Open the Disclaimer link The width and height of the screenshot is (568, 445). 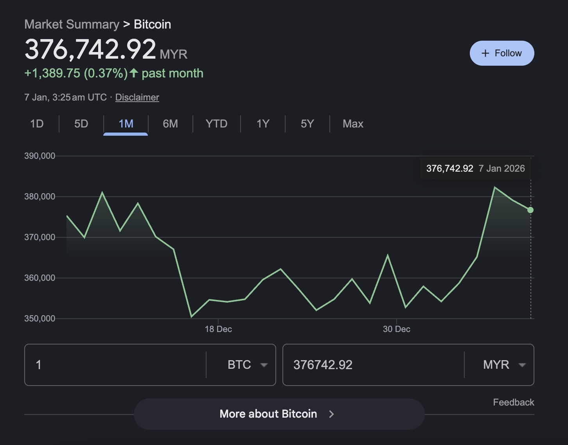tap(137, 97)
